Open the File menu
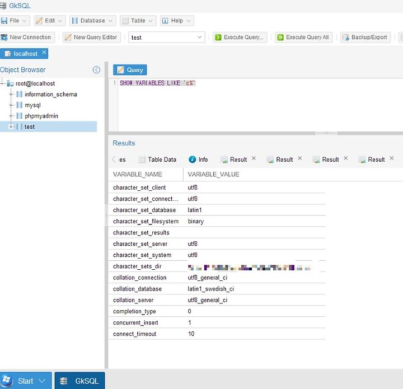Viewport: 403px width, 389px height. [x=15, y=21]
